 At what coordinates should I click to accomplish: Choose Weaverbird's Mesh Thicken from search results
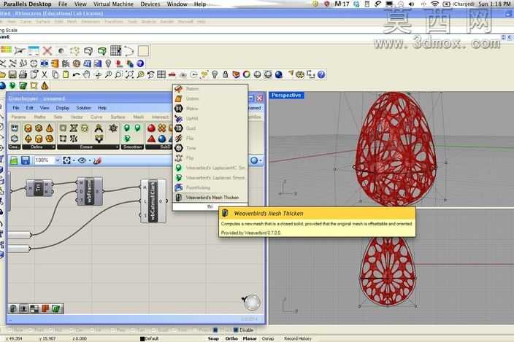(x=210, y=198)
